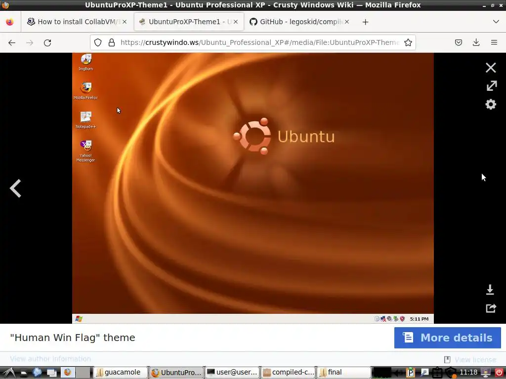This screenshot has height=379, width=506.
Task: Close the How to install CollabVM tab
Action: [125, 22]
